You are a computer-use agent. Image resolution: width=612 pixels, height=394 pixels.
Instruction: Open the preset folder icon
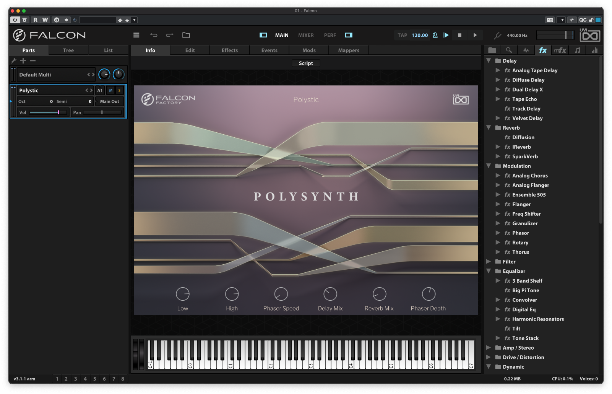(x=186, y=35)
